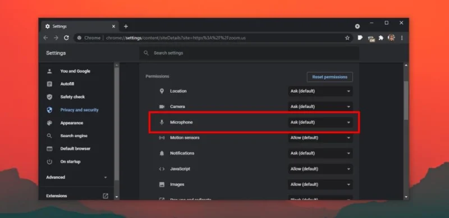Click the Settings page title
The width and height of the screenshot is (449, 218).
coord(56,53)
